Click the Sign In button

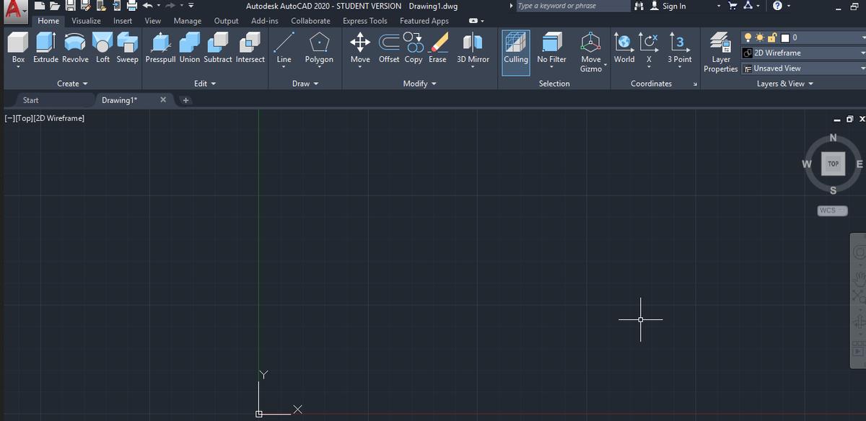pyautogui.click(x=668, y=6)
